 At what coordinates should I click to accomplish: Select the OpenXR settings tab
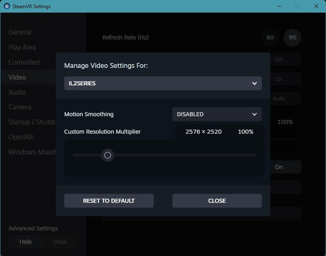(21, 137)
